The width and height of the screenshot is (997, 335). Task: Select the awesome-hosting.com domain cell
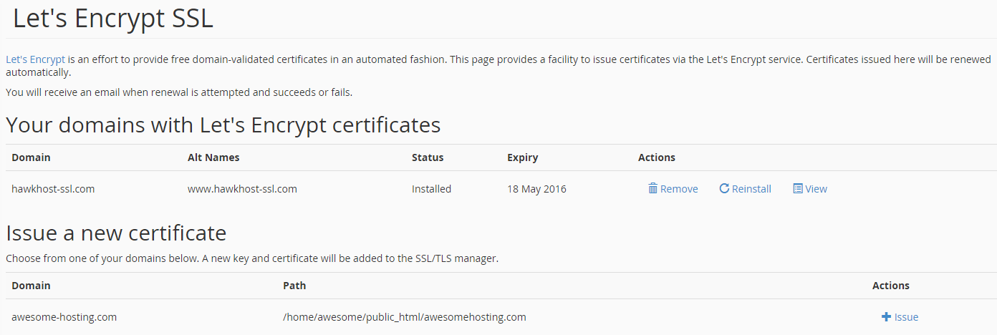64,317
